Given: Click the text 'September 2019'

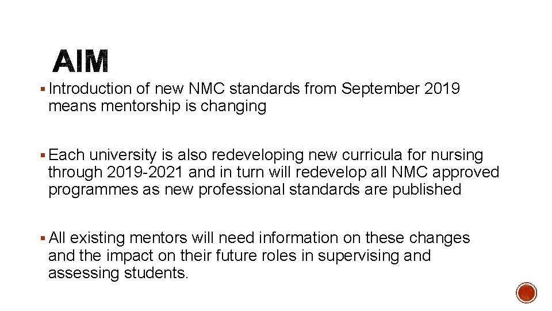Looking at the screenshot, I should pyautogui.click(x=400, y=89).
